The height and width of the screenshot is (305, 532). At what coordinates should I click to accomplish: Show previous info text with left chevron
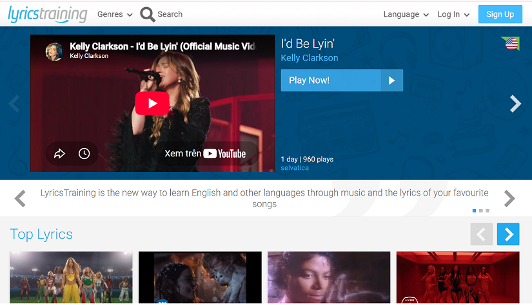tap(20, 198)
